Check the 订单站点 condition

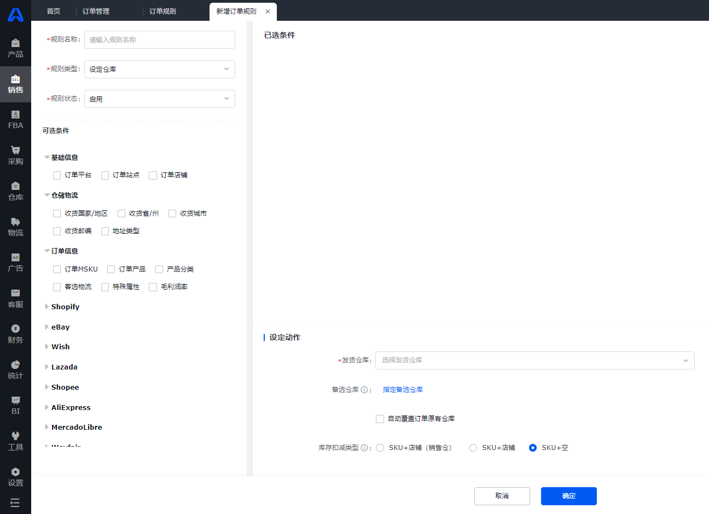pyautogui.click(x=105, y=175)
